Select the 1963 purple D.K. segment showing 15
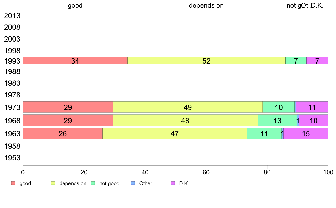 [306, 133]
